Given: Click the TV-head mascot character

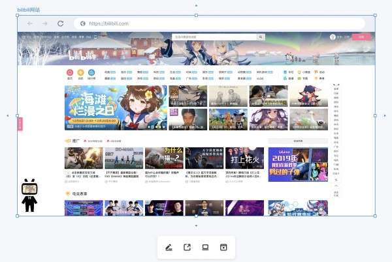Looking at the screenshot, I should coord(29,196).
